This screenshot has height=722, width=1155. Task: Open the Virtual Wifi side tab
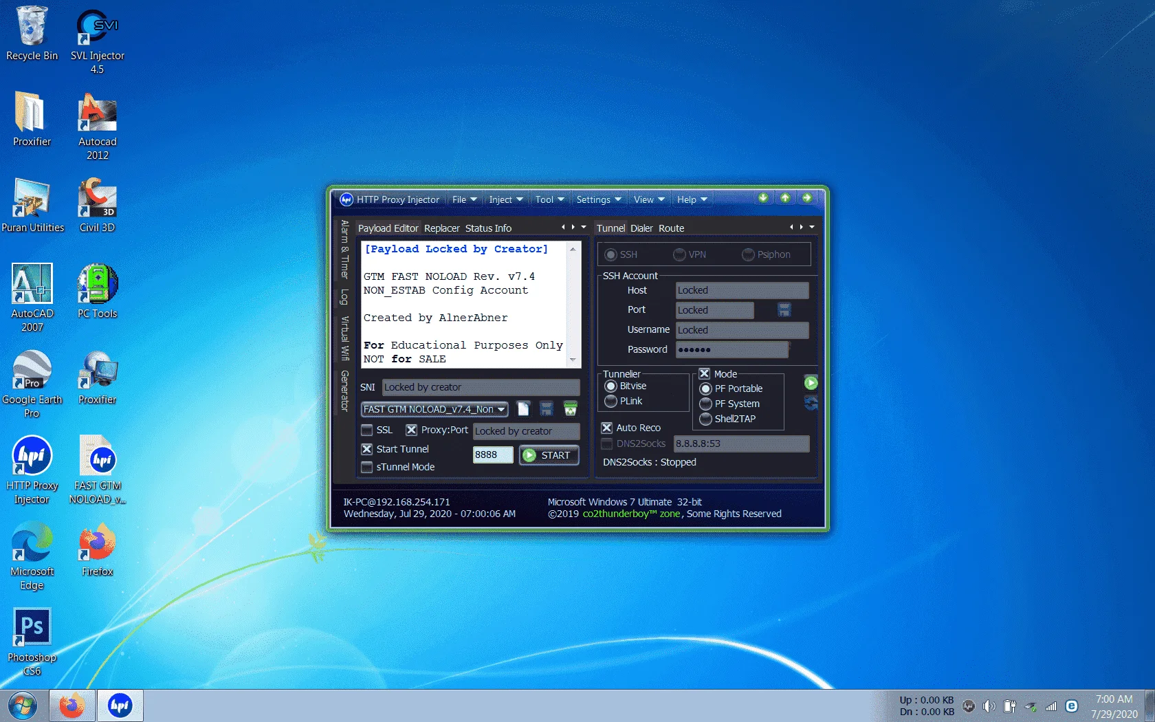[x=344, y=338]
